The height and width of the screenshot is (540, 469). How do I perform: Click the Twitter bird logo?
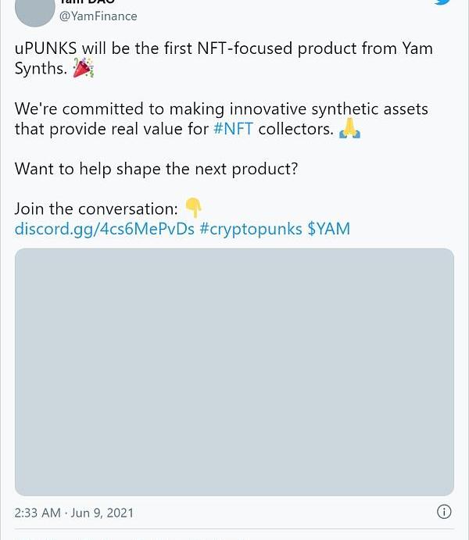pyautogui.click(x=443, y=2)
